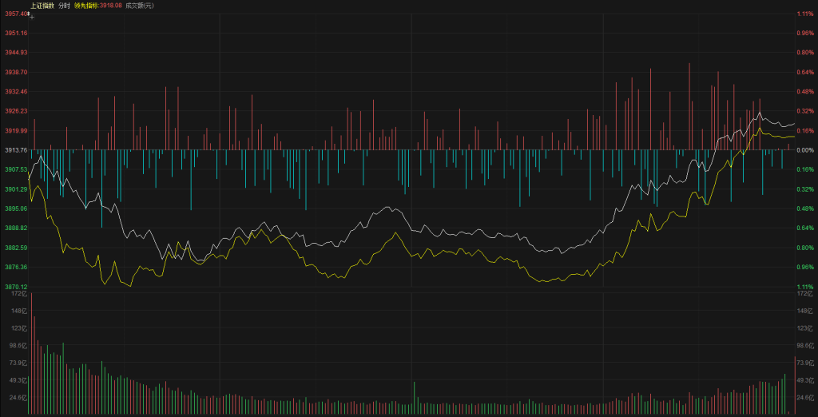Click the 172亿 label on left volume axis
The height and width of the screenshot is (417, 818).
coord(19,294)
